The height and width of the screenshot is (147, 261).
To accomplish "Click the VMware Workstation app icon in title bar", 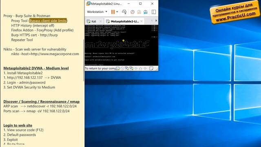I will [88, 4].
